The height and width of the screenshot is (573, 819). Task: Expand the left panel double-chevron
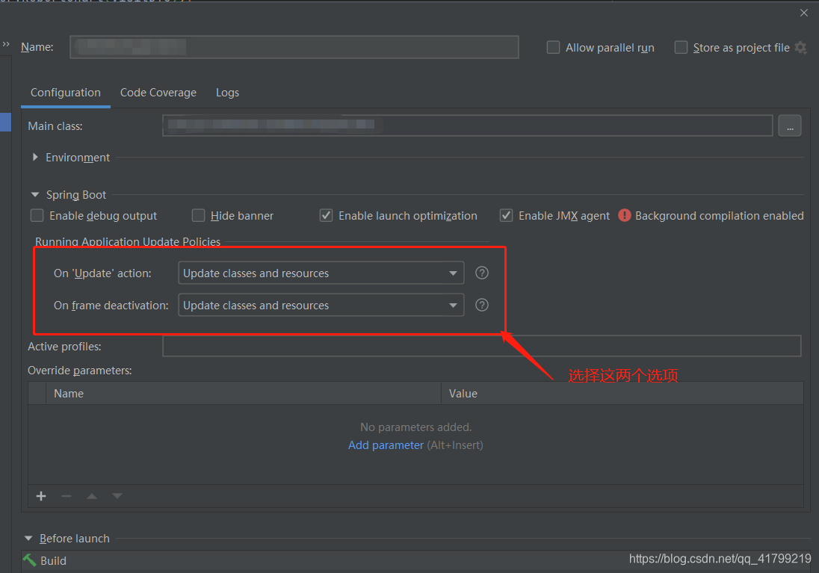[6, 44]
